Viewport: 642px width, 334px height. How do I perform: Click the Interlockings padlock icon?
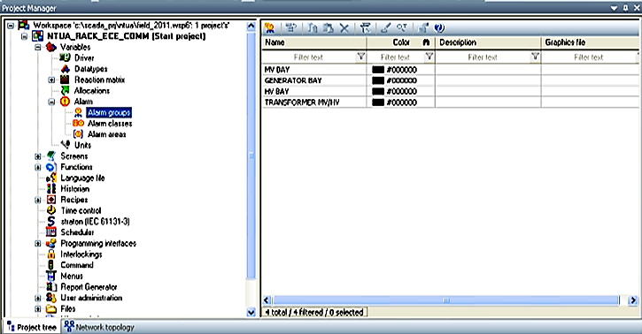pos(51,254)
